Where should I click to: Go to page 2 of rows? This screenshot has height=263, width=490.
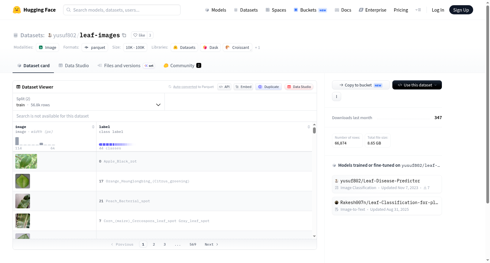(154, 244)
